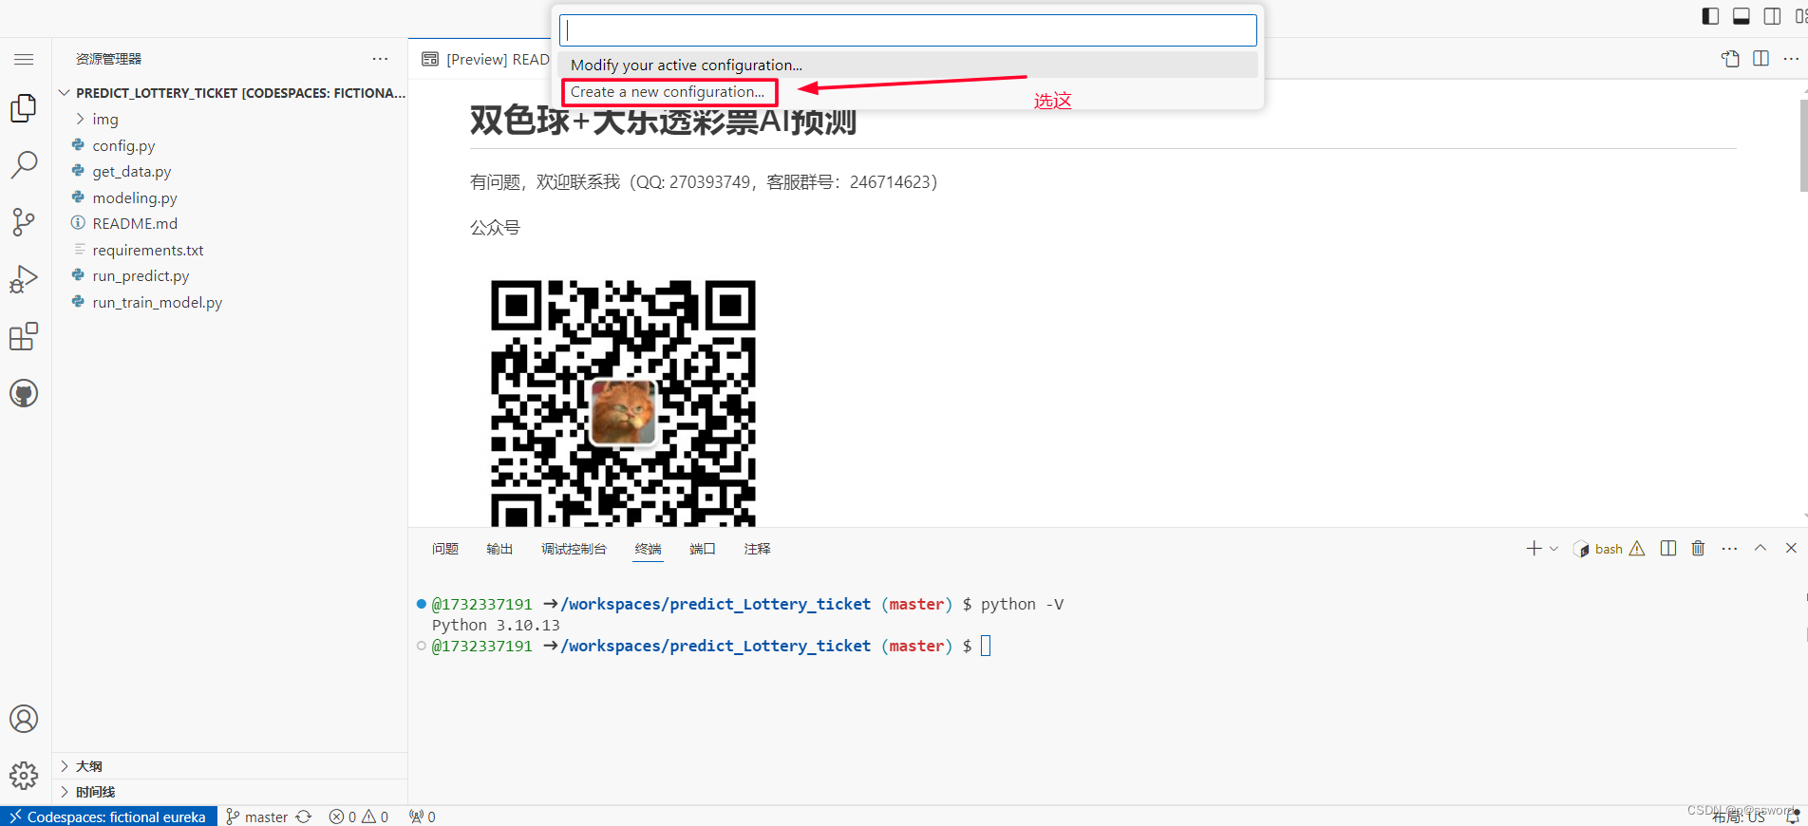1808x826 pixels.
Task: Open the Run and Debug view
Action: [x=24, y=279]
